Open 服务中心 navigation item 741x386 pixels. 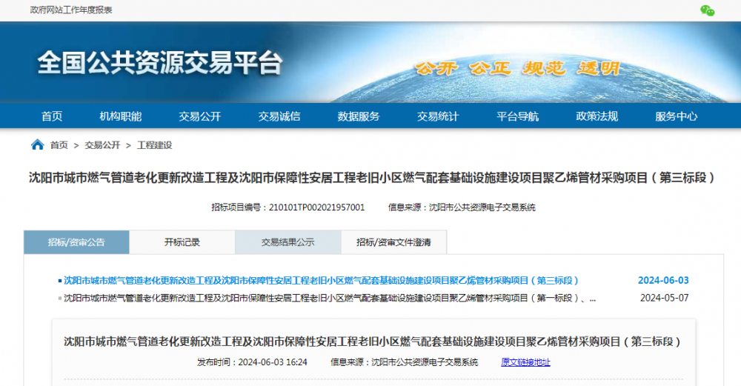click(x=677, y=116)
